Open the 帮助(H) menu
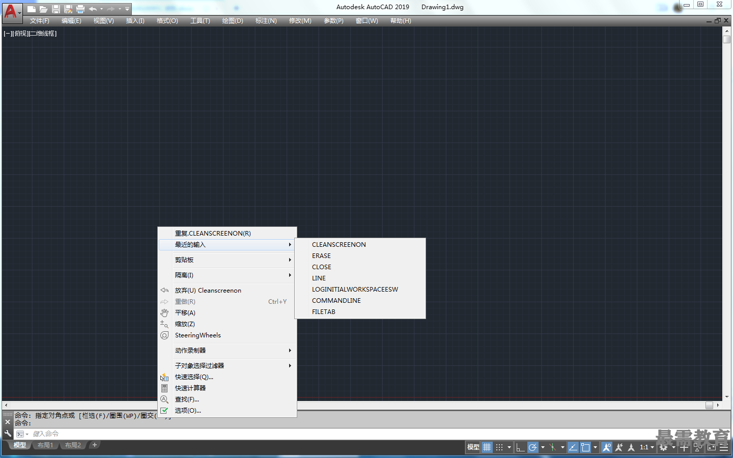 [401, 21]
